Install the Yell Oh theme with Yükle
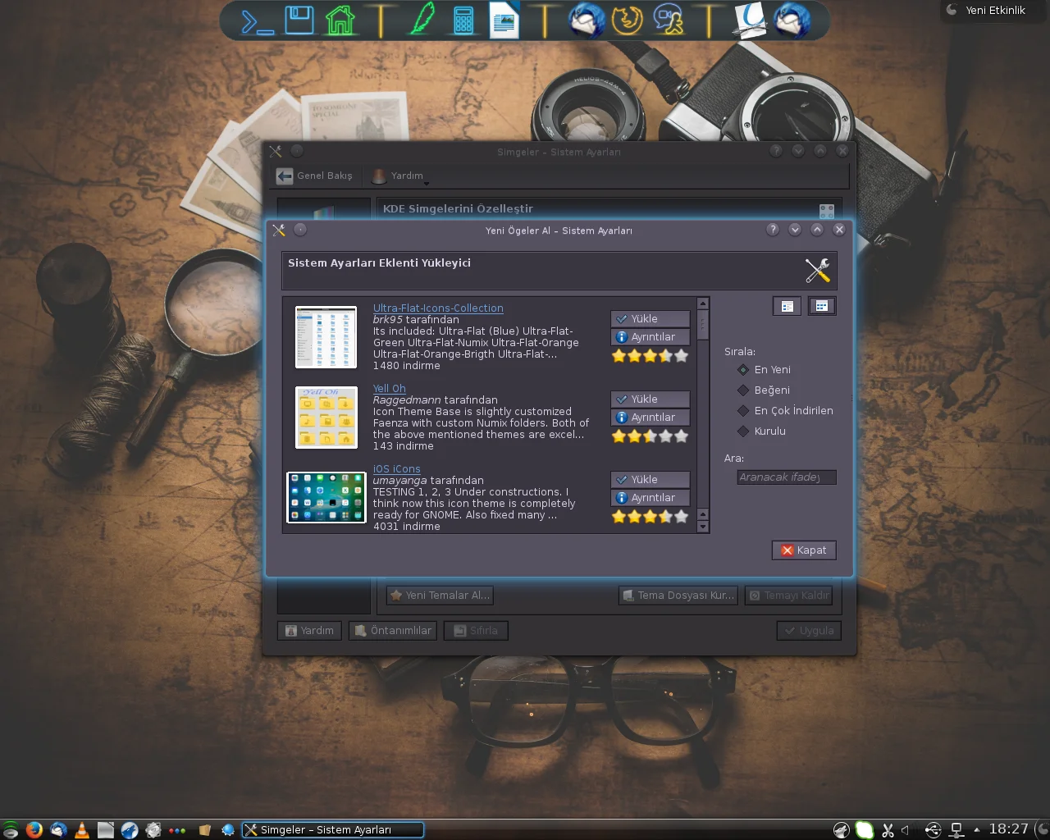Image resolution: width=1050 pixels, height=840 pixels. pos(650,399)
